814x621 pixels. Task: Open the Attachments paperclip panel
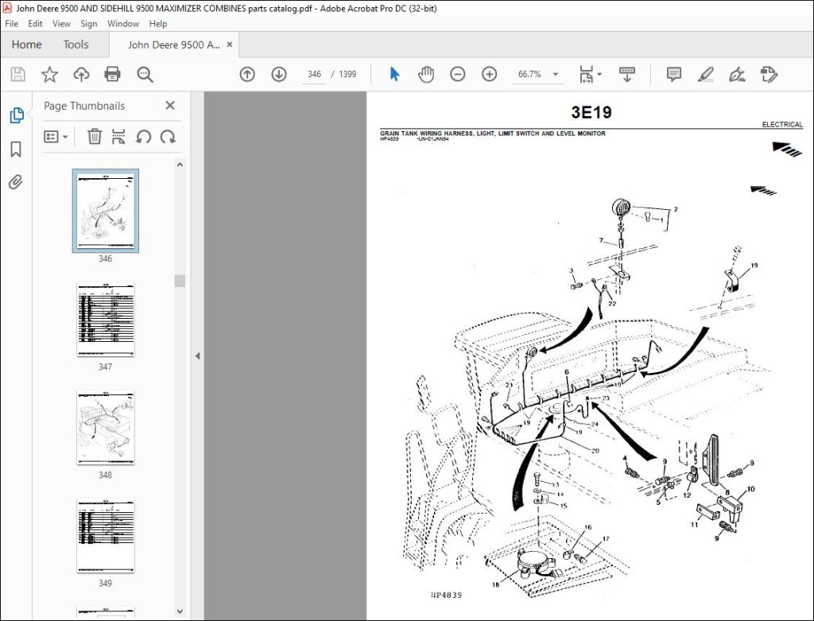pyautogui.click(x=16, y=182)
